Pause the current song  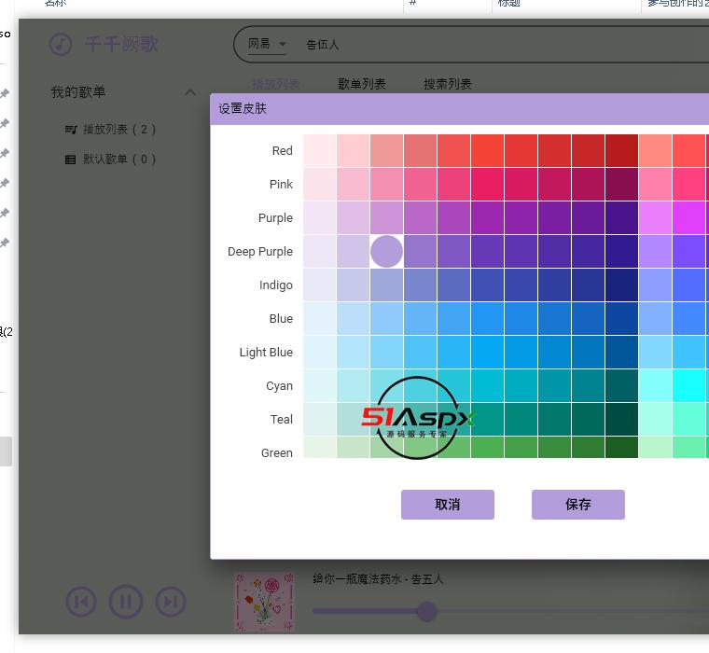(x=126, y=602)
